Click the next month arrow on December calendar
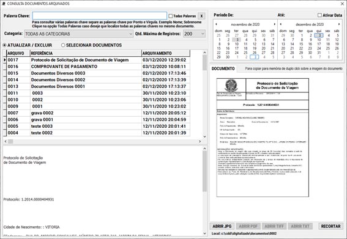 click(339, 24)
